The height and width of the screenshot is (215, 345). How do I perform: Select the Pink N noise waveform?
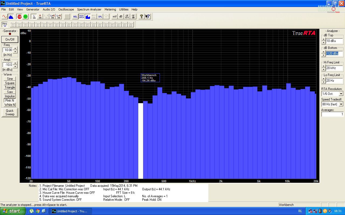click(x=10, y=101)
